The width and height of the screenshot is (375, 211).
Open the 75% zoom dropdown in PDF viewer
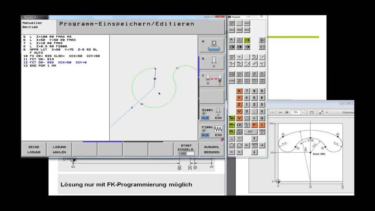click(302, 112)
